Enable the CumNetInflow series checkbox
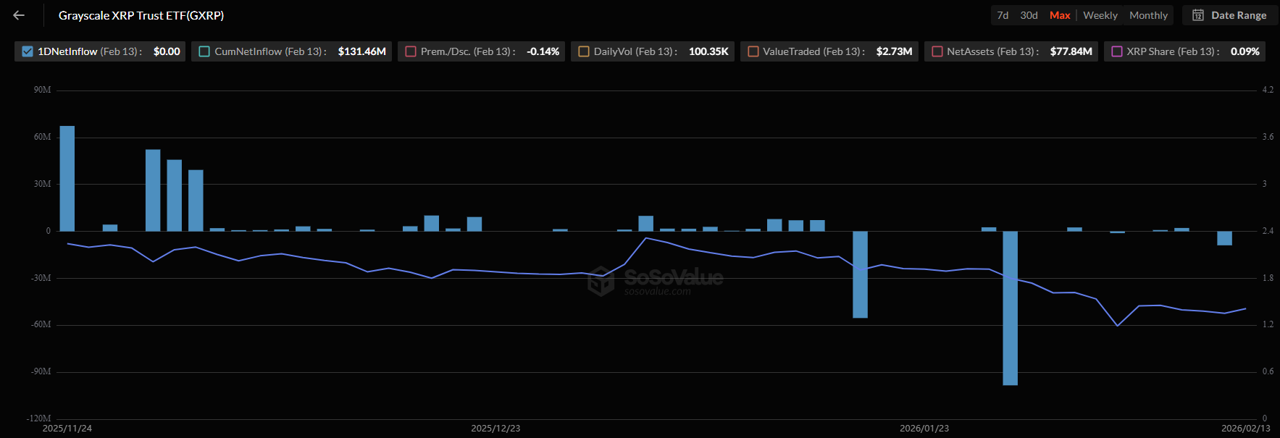Viewport: 1280px width, 438px height. [x=204, y=51]
